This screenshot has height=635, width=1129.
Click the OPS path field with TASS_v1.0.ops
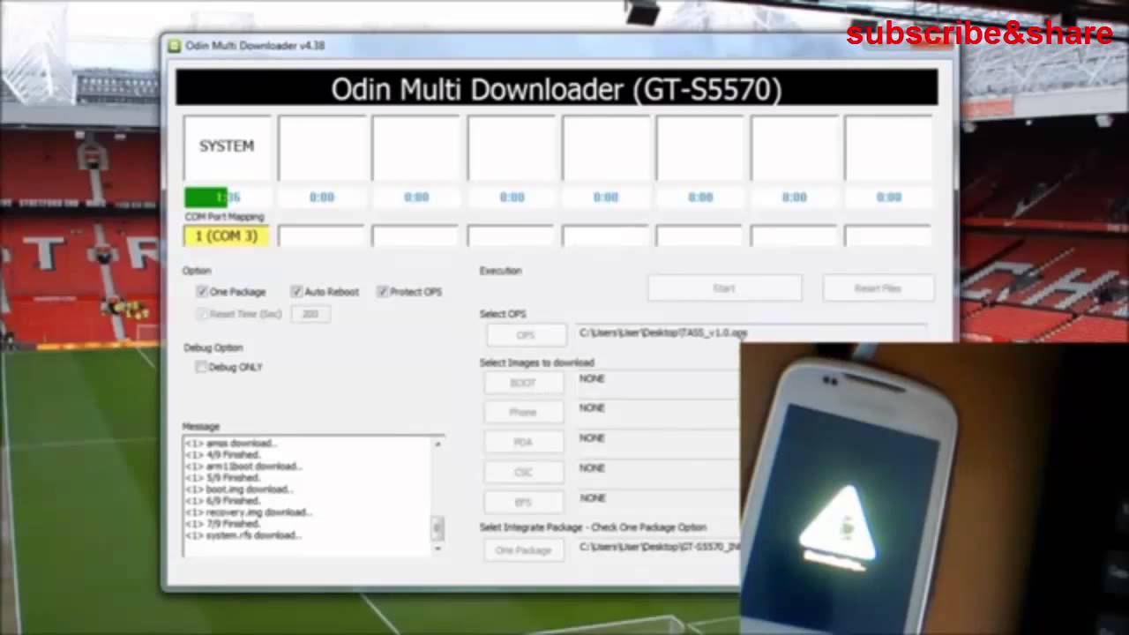pyautogui.click(x=751, y=332)
